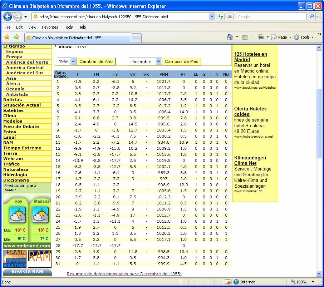Screen dimensions: 324x287
Task: Click the zoom level magnifier in status bar
Action: [x=293, y=282]
